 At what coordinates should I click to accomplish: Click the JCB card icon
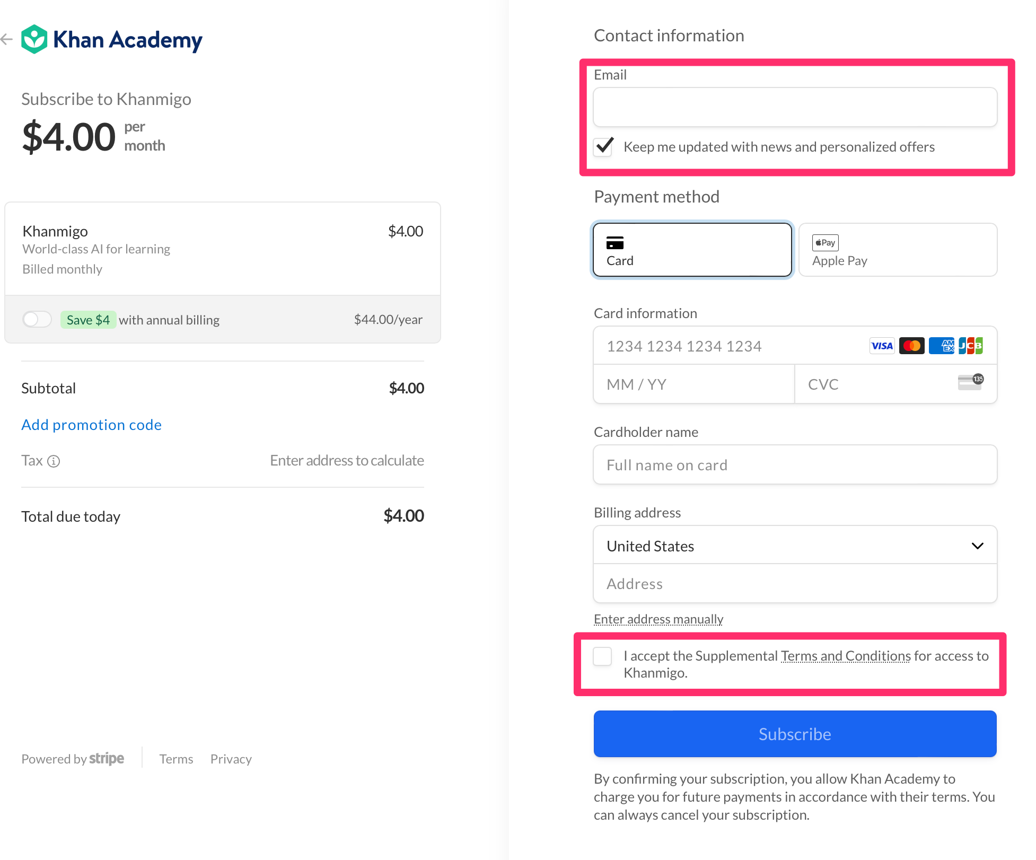click(x=970, y=345)
